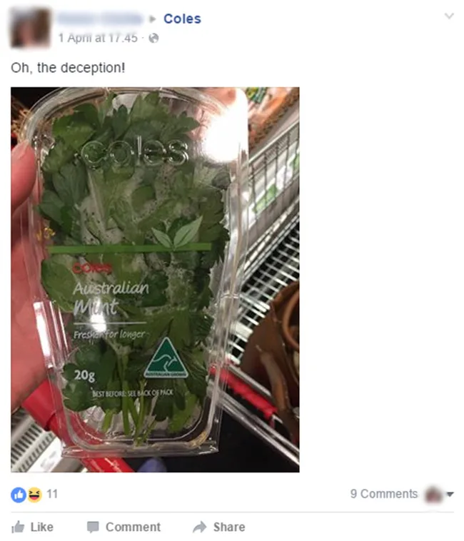Click the public globe privacy icon

click(x=153, y=38)
